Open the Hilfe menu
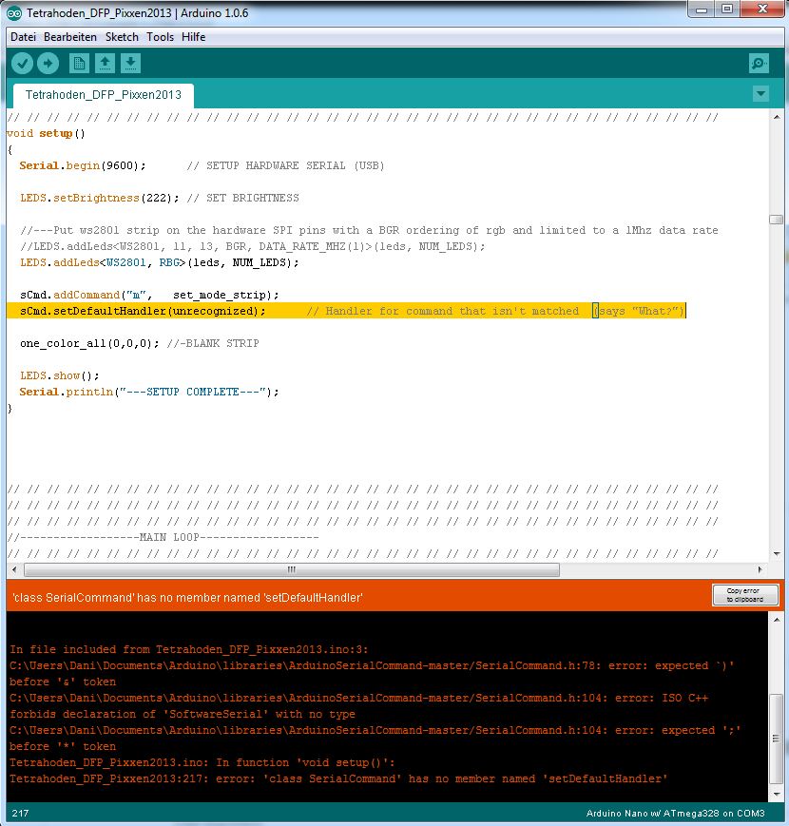 193,37
